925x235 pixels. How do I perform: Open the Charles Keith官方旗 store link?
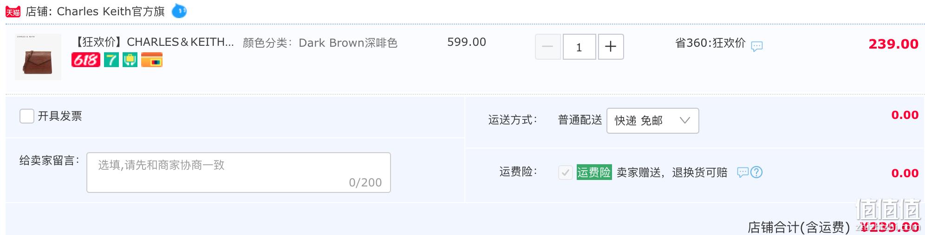click(111, 12)
